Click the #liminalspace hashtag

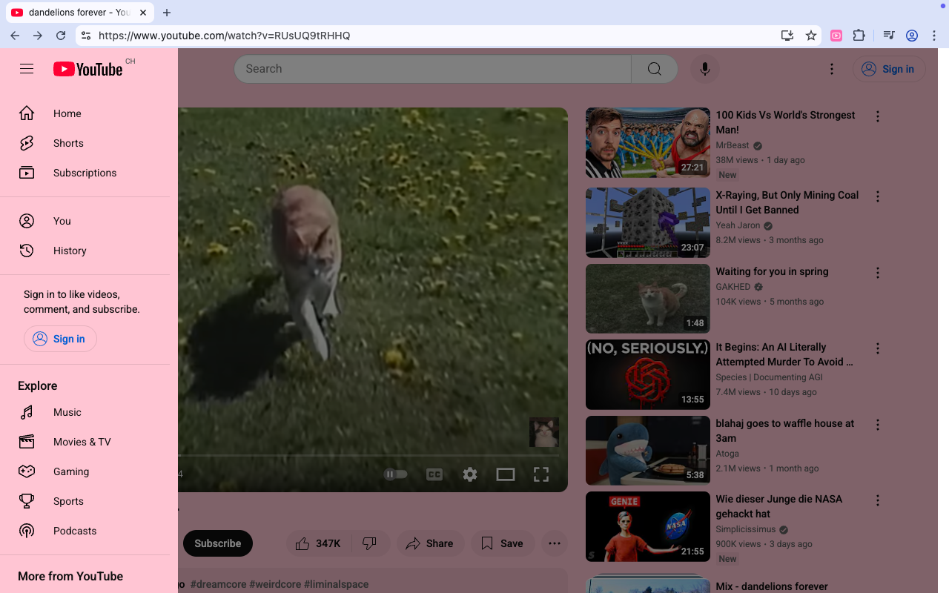336,584
